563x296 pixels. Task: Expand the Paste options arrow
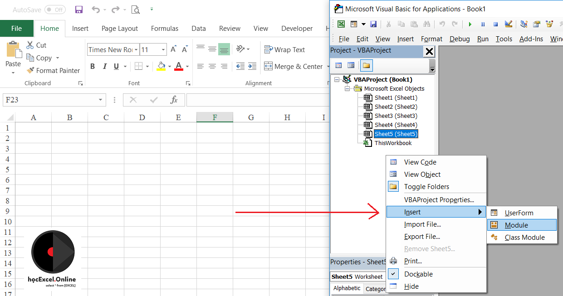[13, 73]
